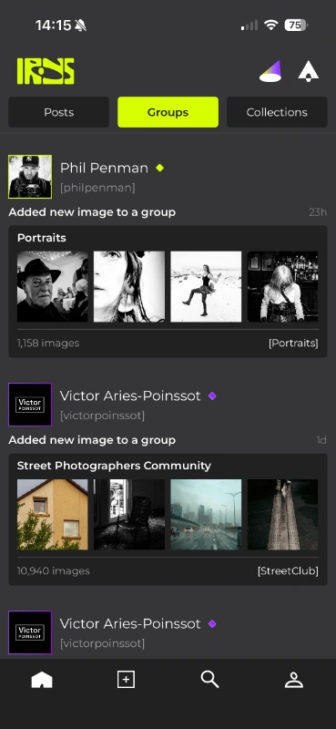Image resolution: width=336 pixels, height=729 pixels.
Task: View the close-up woman face photo
Action: tap(129, 286)
